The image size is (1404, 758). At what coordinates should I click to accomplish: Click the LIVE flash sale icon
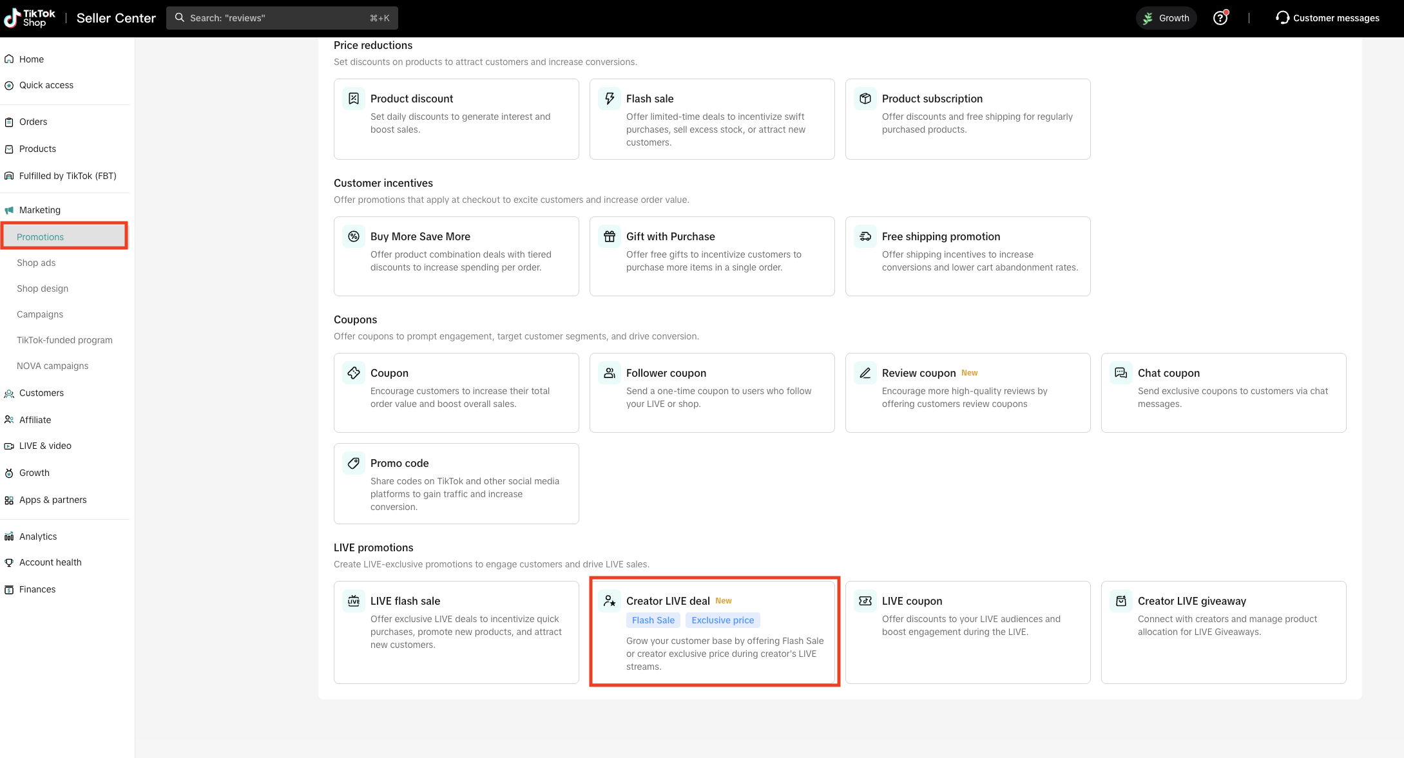pyautogui.click(x=353, y=601)
